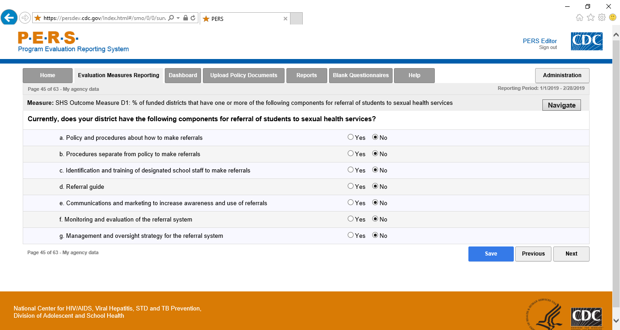
Task: Switch to the Dashboard tab
Action: [183, 75]
